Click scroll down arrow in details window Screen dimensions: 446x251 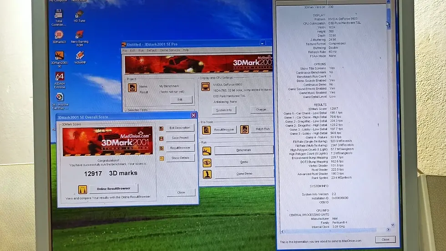392,225
